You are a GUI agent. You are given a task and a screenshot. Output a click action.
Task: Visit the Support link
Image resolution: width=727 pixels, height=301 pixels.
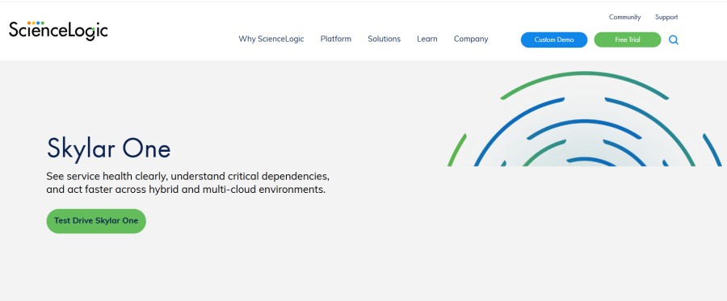pos(666,17)
